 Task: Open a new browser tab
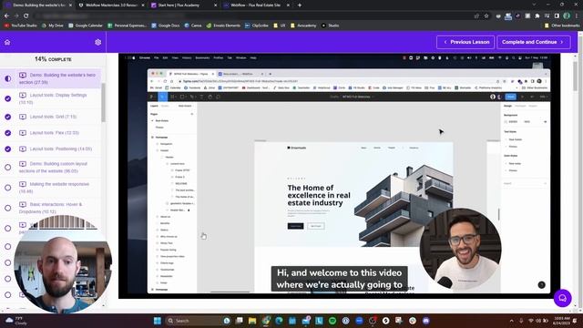[x=300, y=5]
